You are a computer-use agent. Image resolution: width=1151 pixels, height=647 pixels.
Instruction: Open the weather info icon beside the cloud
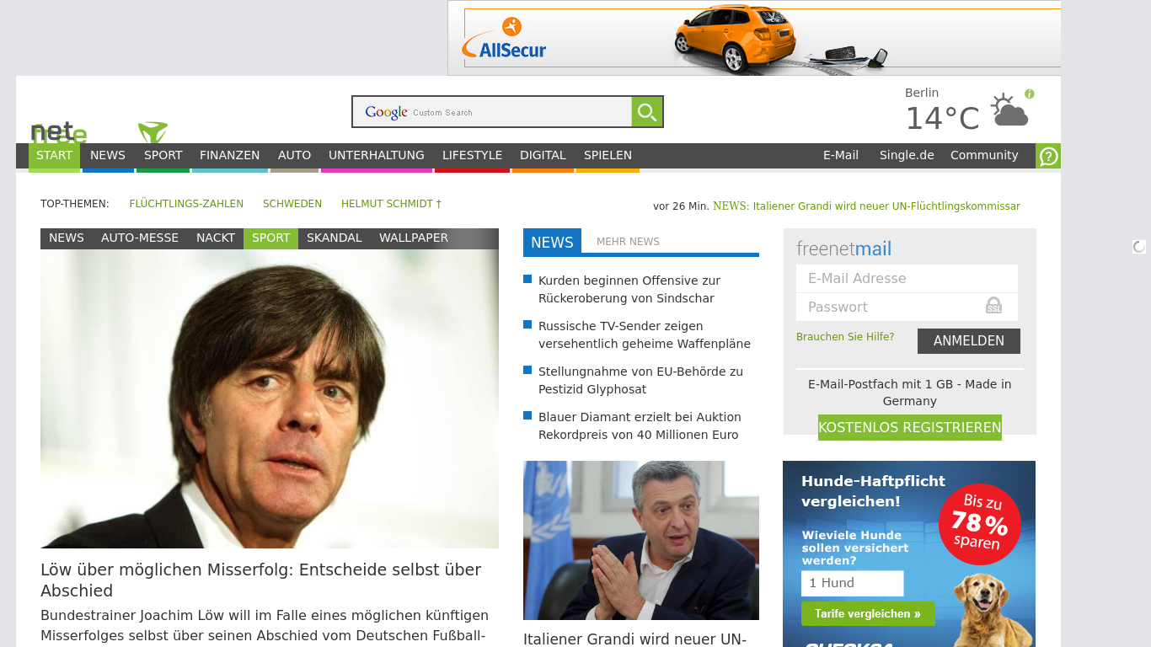point(1030,93)
